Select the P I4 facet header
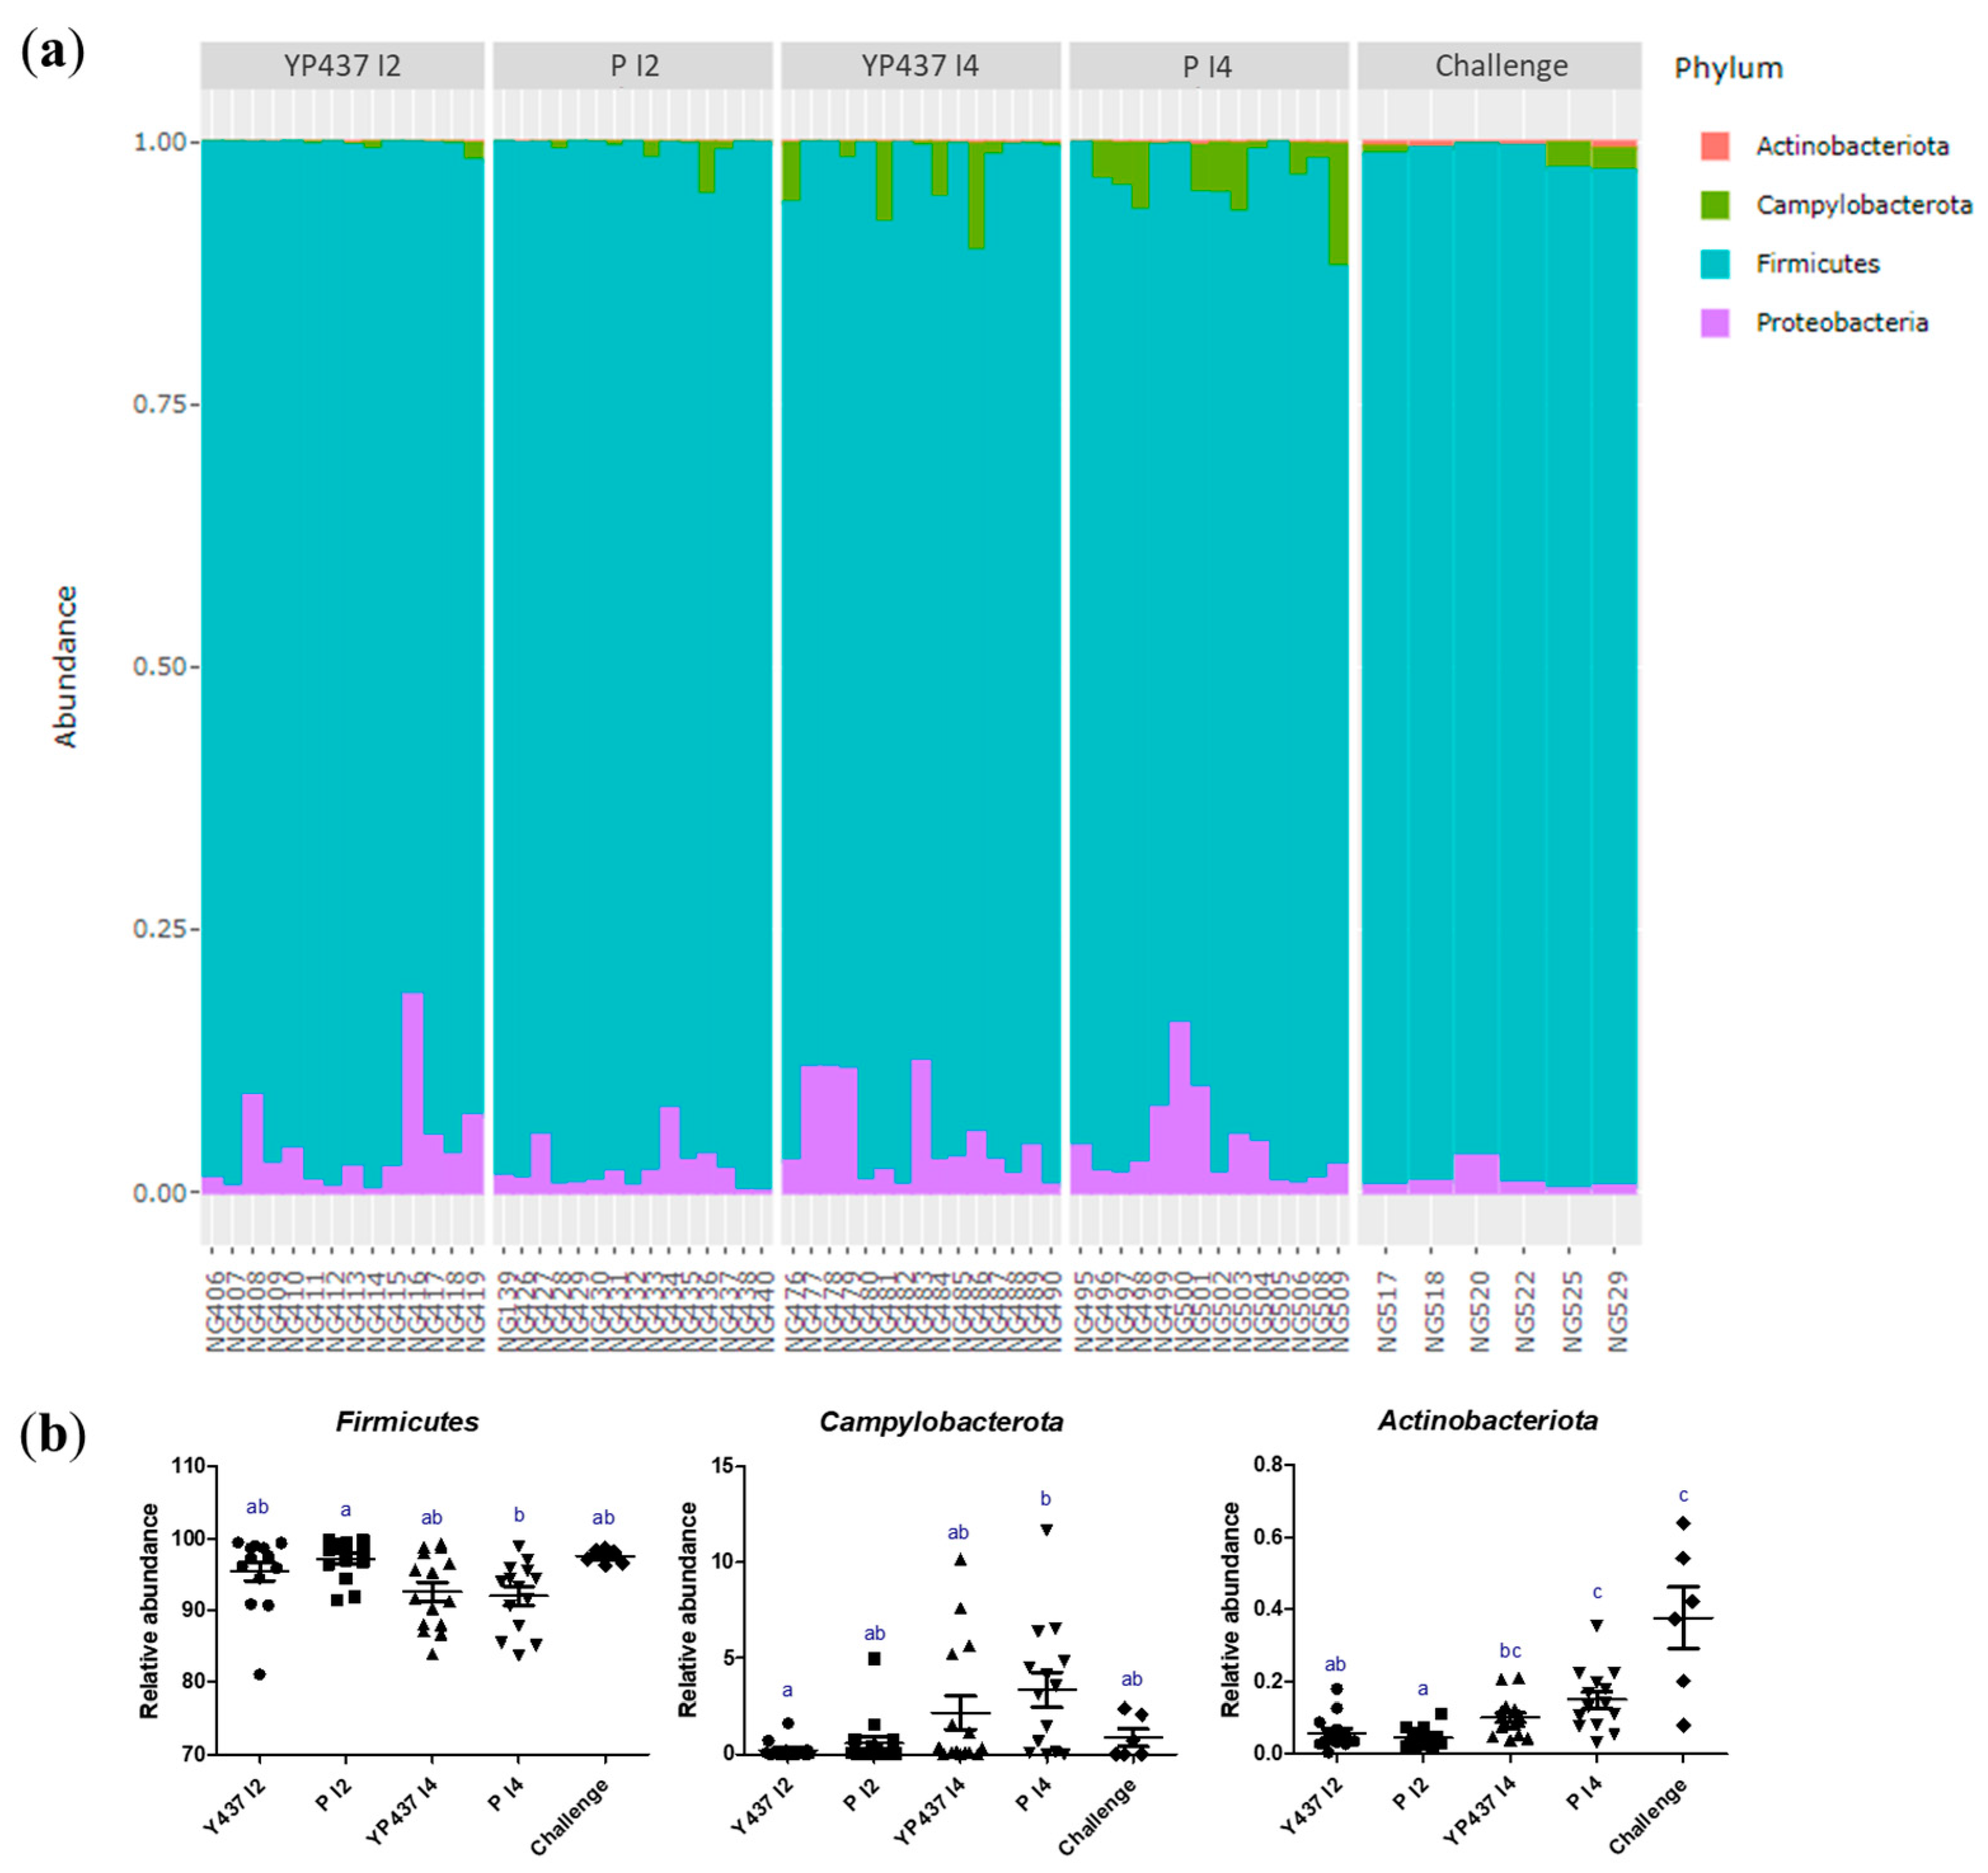This screenshot has width=1988, height=1873. [1207, 66]
